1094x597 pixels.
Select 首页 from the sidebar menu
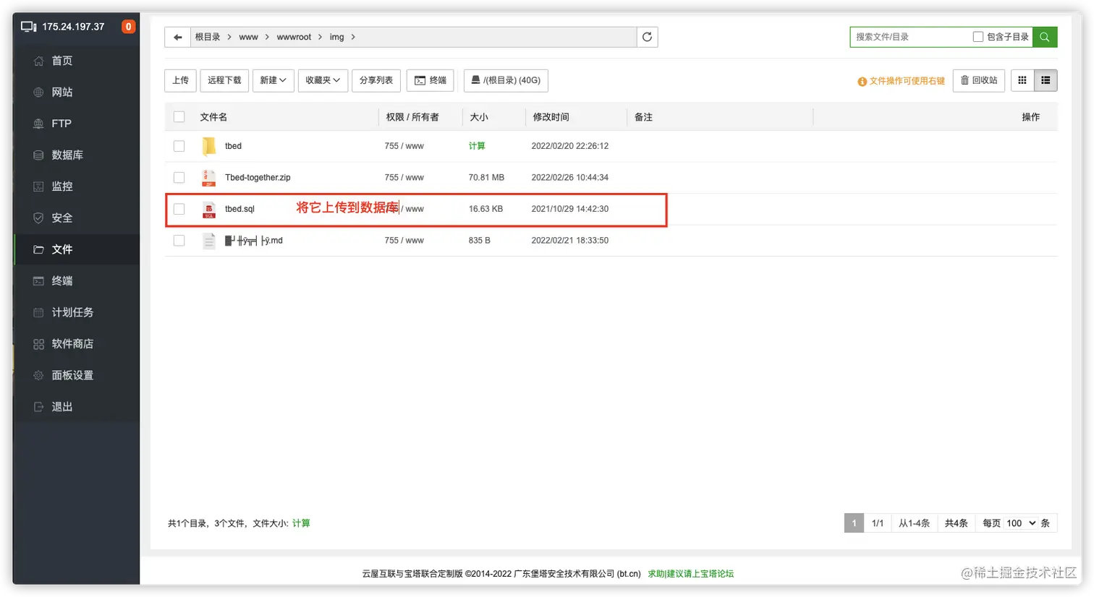pos(61,61)
